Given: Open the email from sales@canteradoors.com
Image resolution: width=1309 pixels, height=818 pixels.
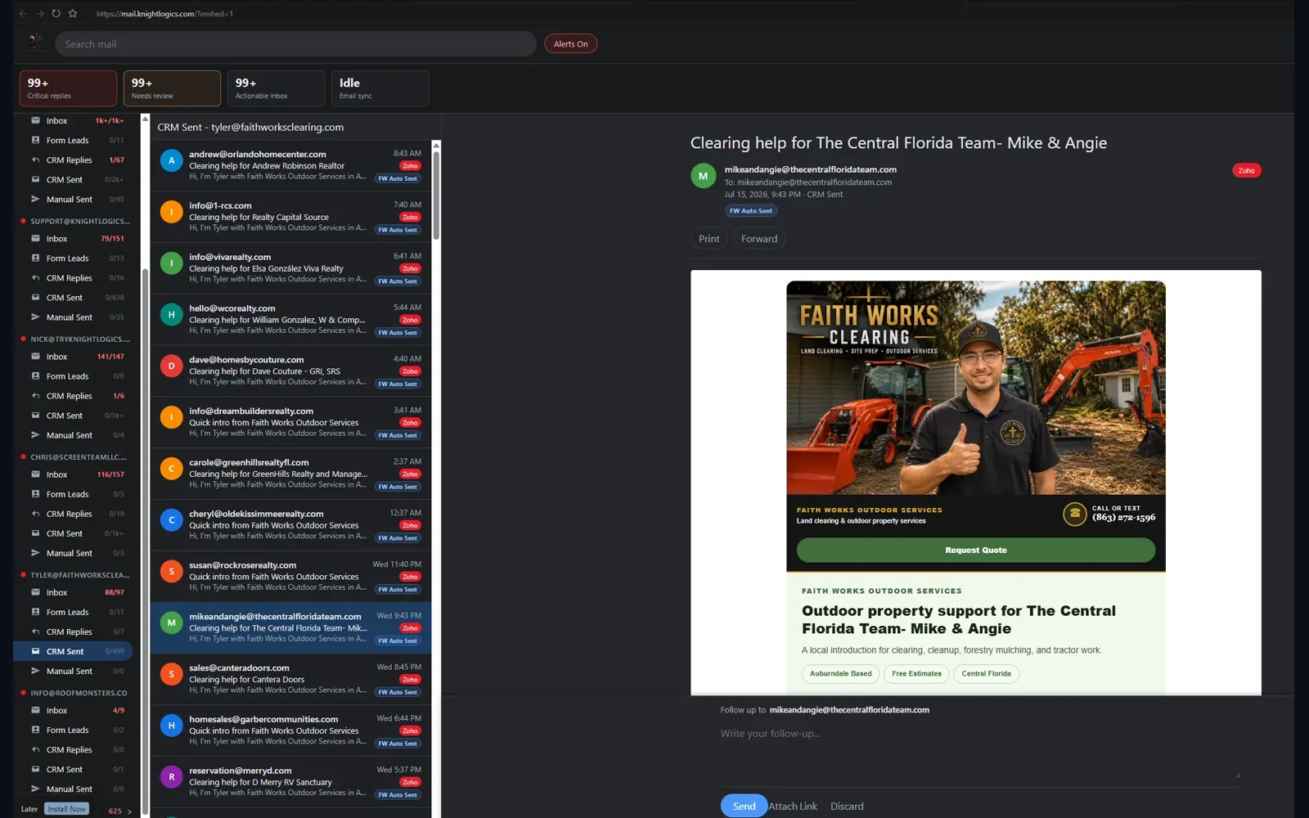Looking at the screenshot, I should coord(290,679).
